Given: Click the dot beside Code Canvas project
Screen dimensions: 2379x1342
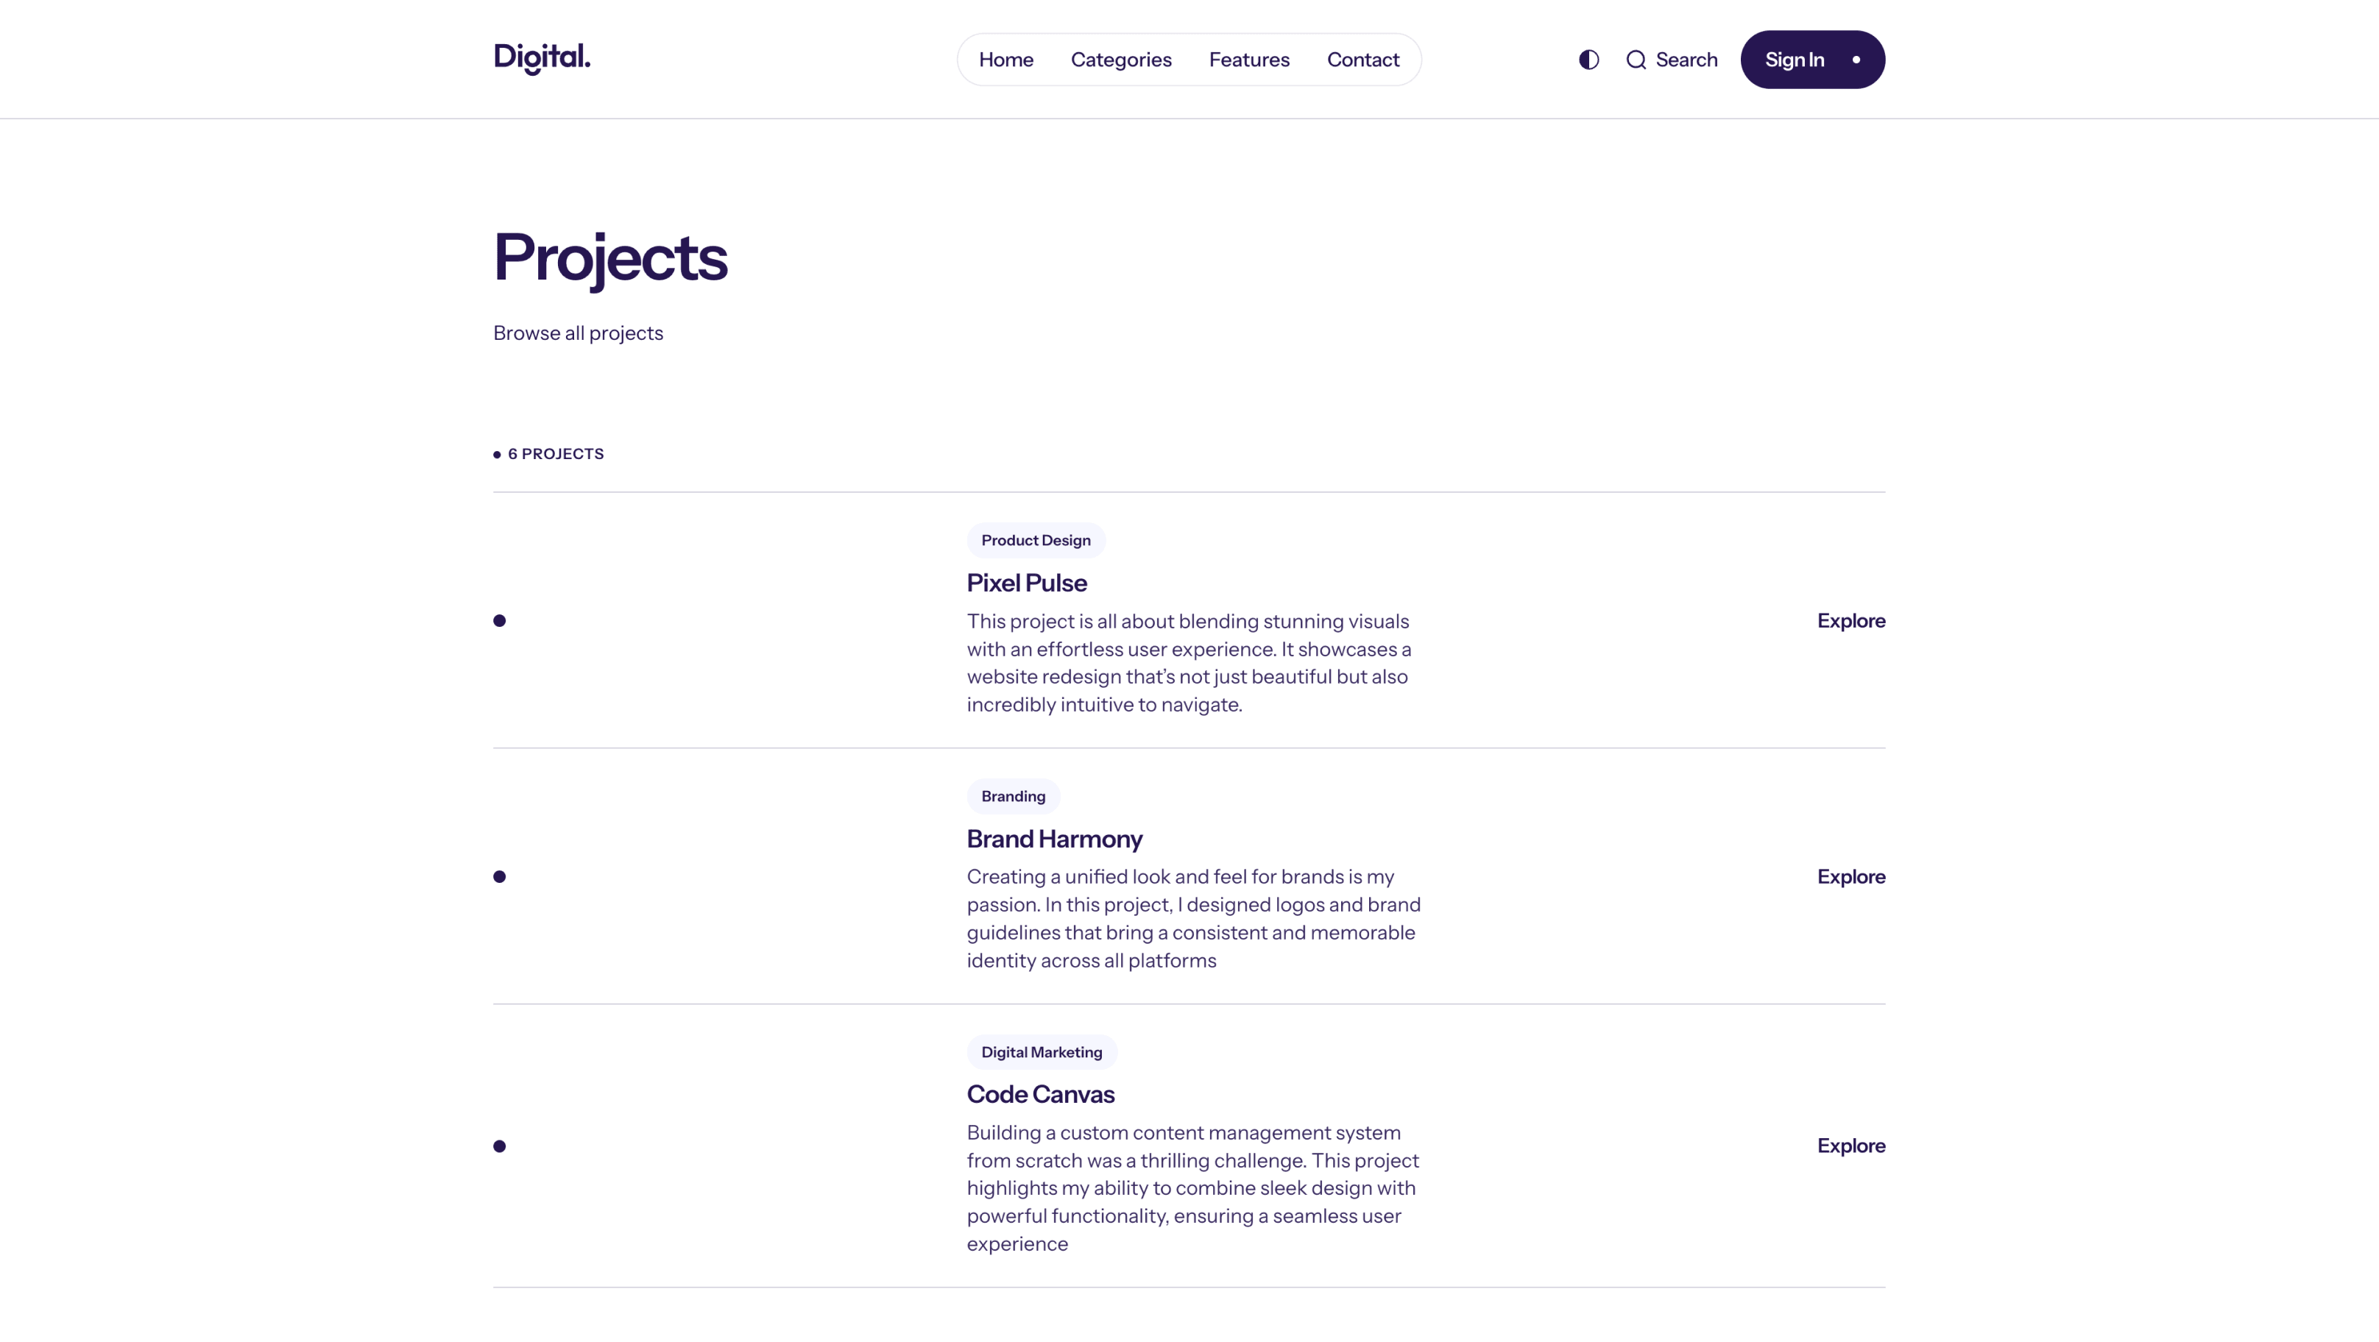Looking at the screenshot, I should (x=500, y=1146).
